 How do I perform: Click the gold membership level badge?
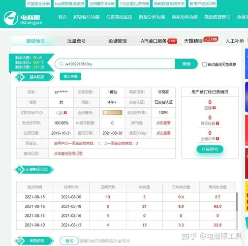[112, 113]
